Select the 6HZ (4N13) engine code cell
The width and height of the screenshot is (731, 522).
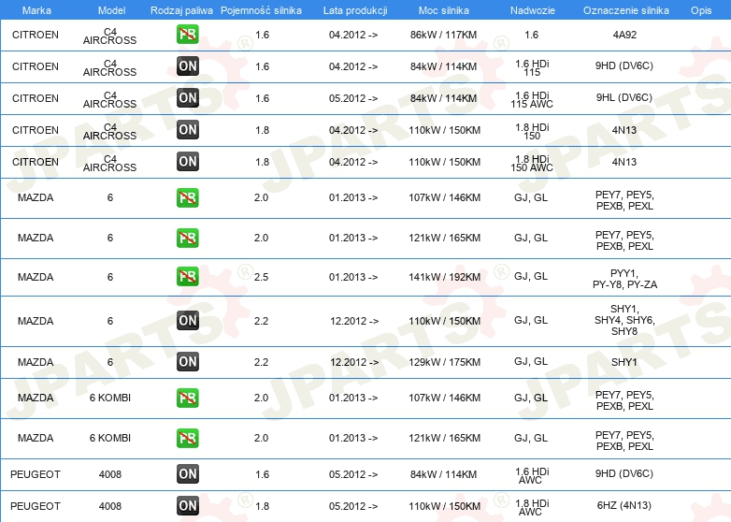[x=623, y=506]
